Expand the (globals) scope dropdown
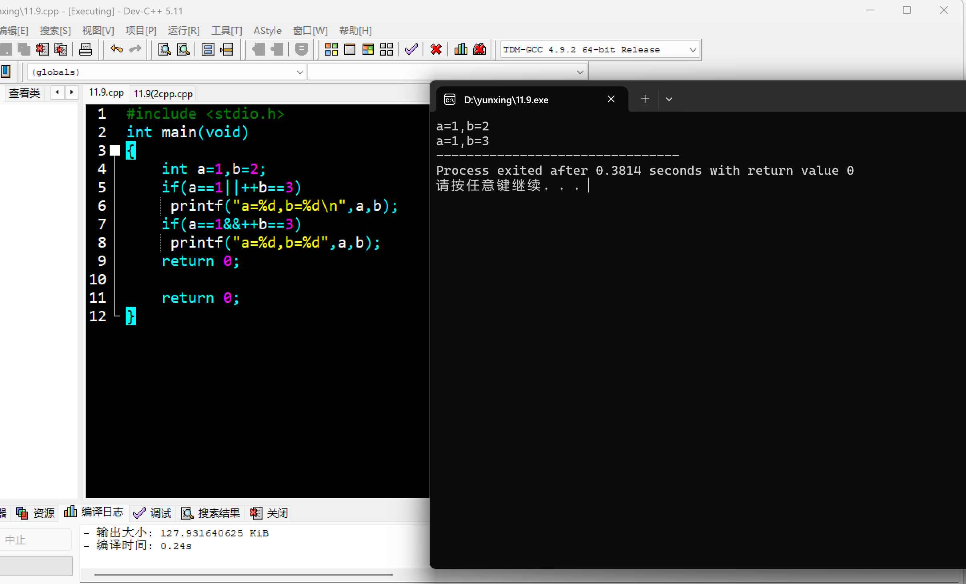The width and height of the screenshot is (966, 584). [300, 72]
